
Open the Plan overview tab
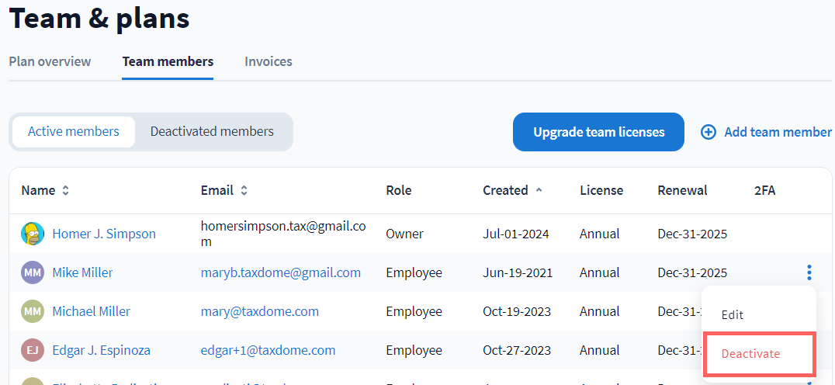pyautogui.click(x=50, y=61)
